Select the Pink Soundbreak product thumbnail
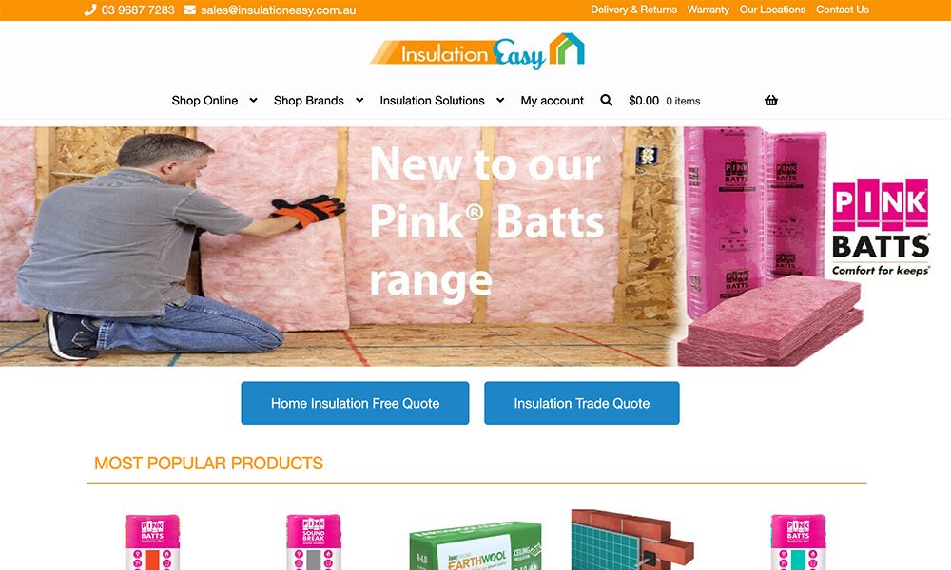Viewport: 951px width, 570px height. 314,542
